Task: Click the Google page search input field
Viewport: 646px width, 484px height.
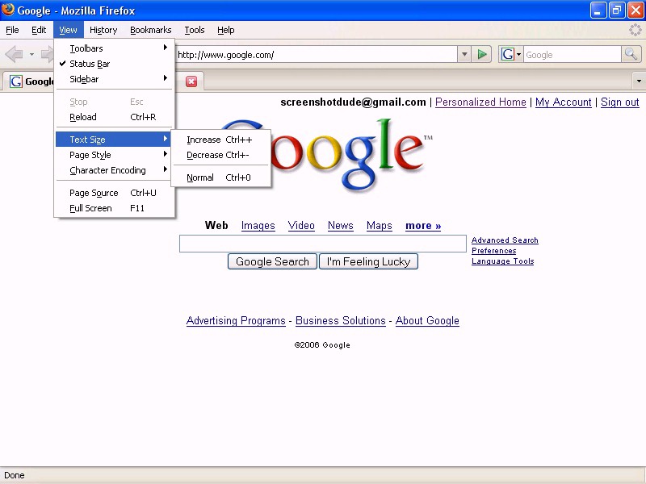Action: pos(323,244)
